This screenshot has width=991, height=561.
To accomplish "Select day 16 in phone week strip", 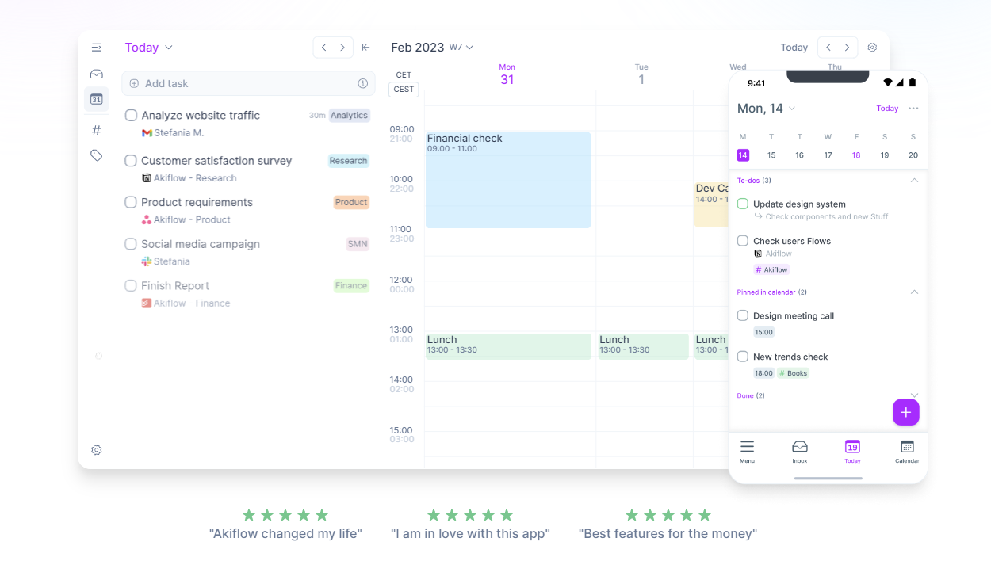I will 799,155.
